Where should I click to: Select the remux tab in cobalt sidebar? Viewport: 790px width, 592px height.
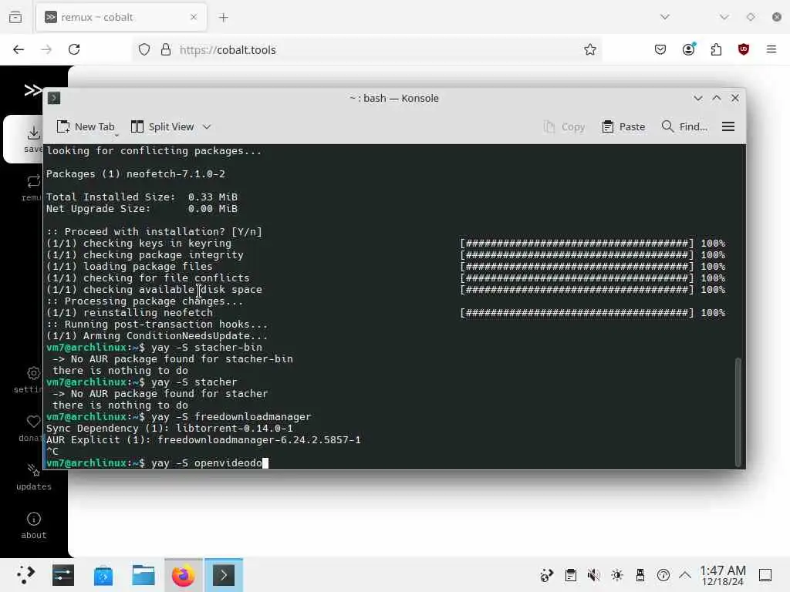(32, 187)
